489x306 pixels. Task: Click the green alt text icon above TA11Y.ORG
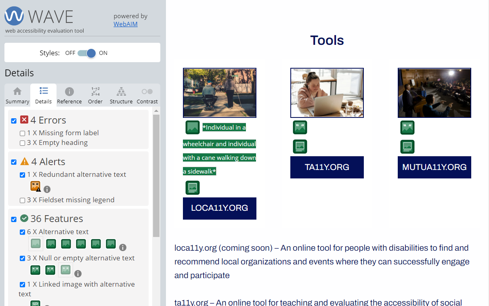[x=300, y=127]
